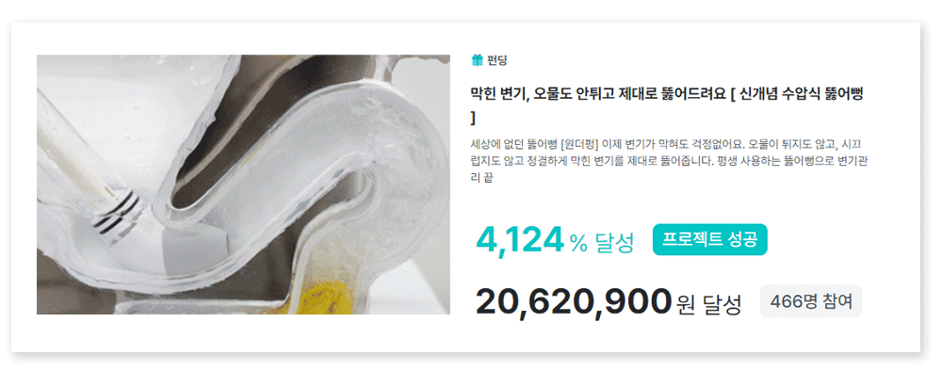Image resolution: width=942 pixels, height=371 pixels.
Task: Click the teal % 달성 label
Action: pos(601,242)
